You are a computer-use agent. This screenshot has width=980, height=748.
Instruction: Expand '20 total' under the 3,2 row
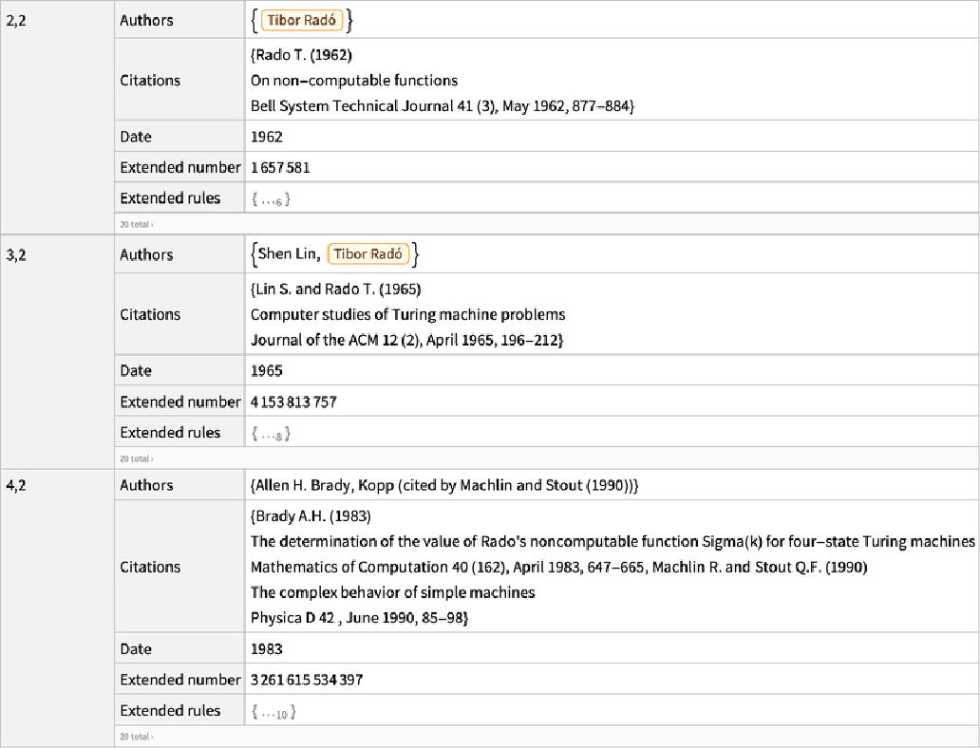pos(134,458)
